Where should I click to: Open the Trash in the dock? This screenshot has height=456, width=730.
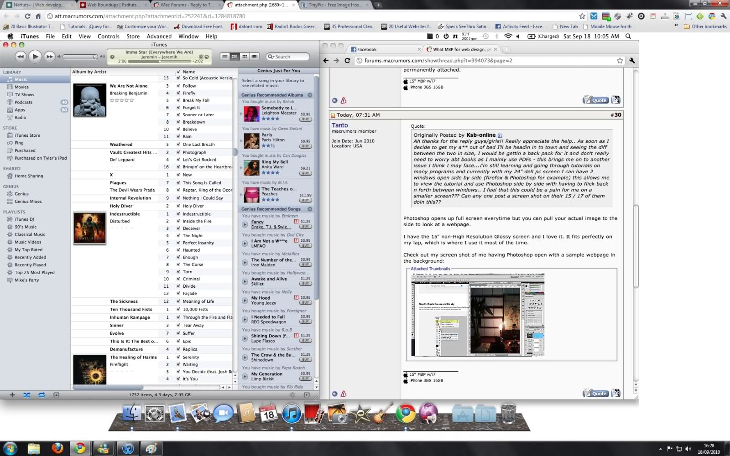508,414
